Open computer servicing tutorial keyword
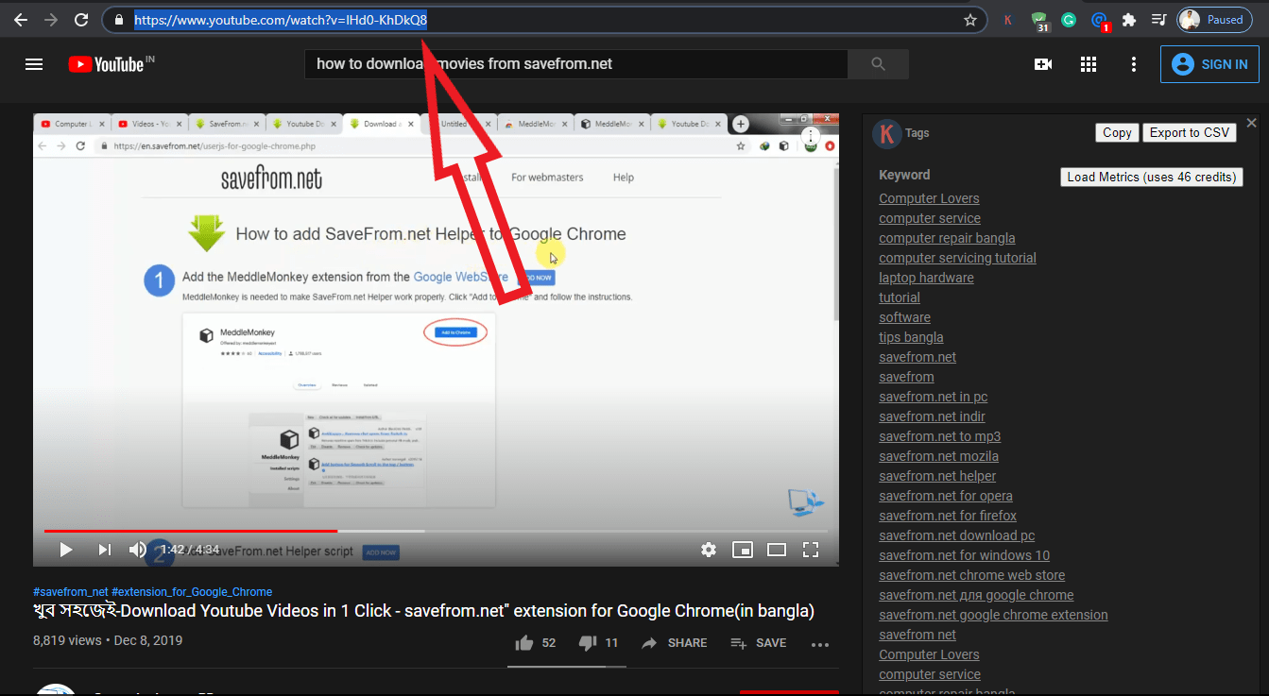The image size is (1269, 696). click(957, 258)
